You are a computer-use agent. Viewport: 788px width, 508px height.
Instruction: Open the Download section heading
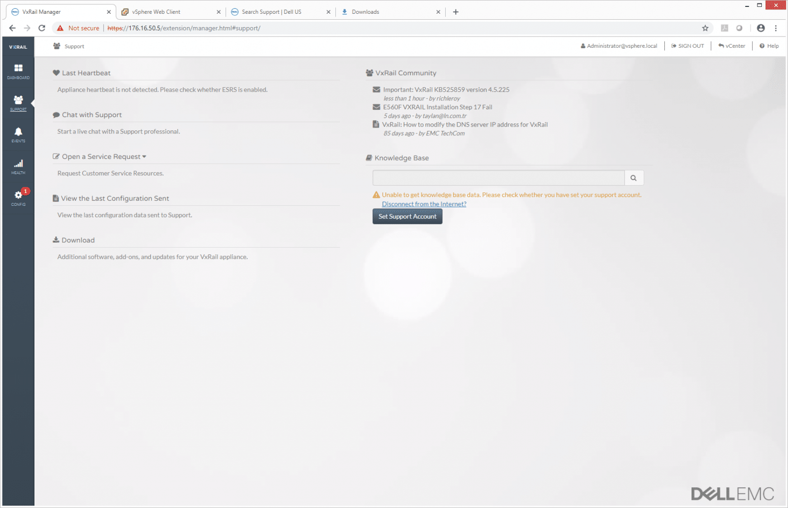coord(74,240)
